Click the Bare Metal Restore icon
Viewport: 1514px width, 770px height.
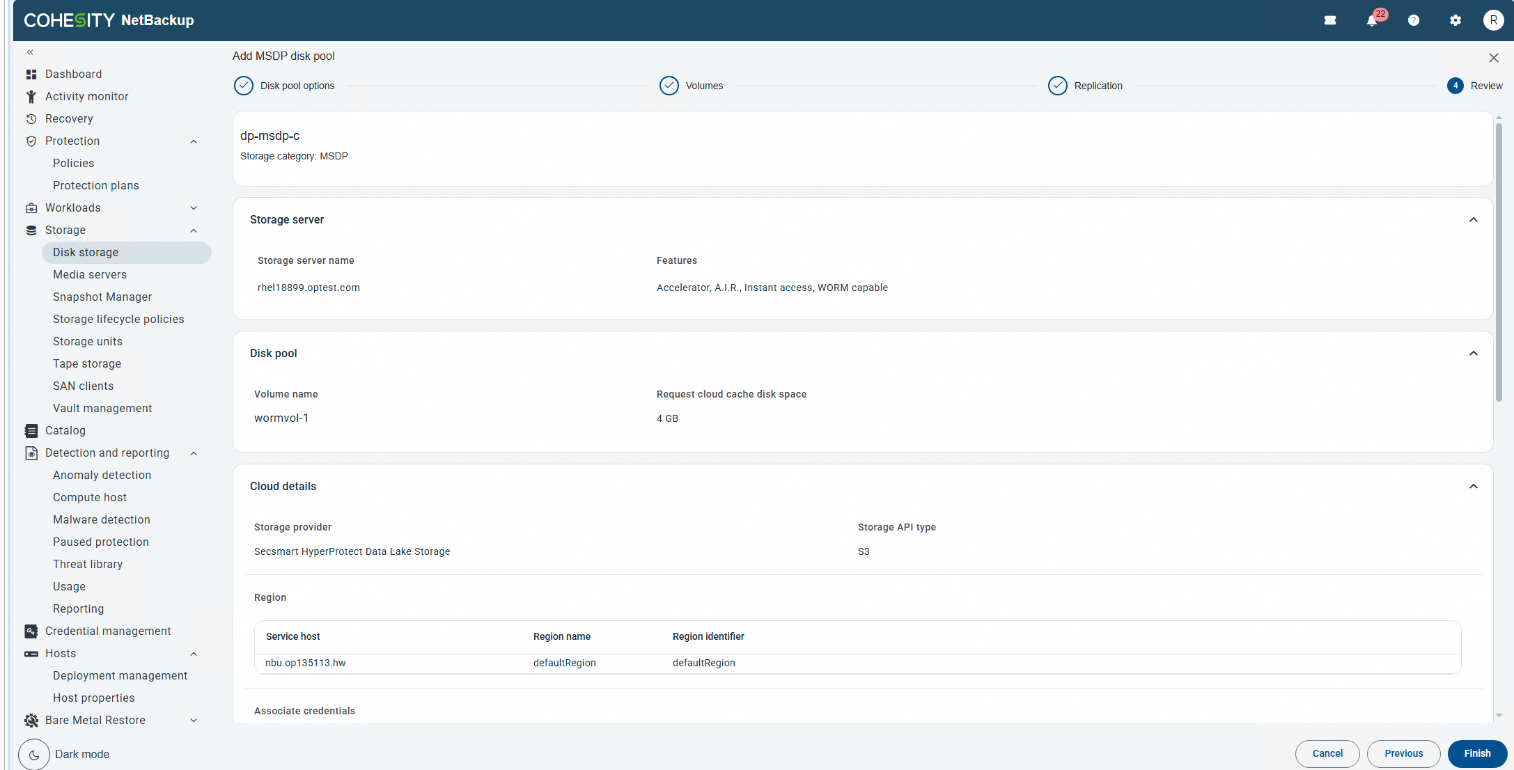pos(31,720)
